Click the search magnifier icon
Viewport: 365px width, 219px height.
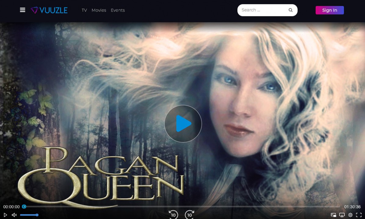click(291, 10)
